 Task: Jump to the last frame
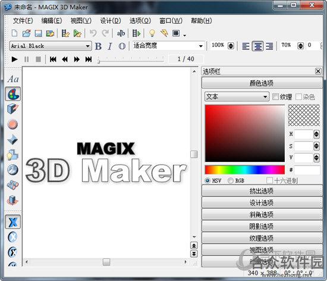pos(89,60)
